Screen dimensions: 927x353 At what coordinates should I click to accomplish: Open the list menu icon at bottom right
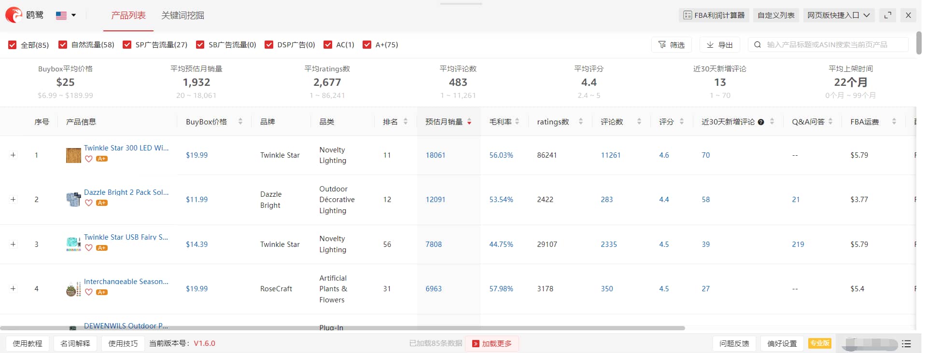coord(907,344)
